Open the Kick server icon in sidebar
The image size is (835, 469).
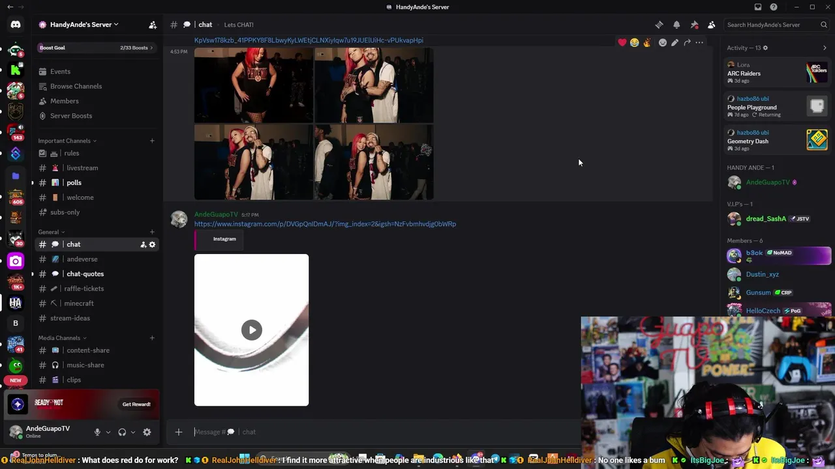tap(16, 70)
